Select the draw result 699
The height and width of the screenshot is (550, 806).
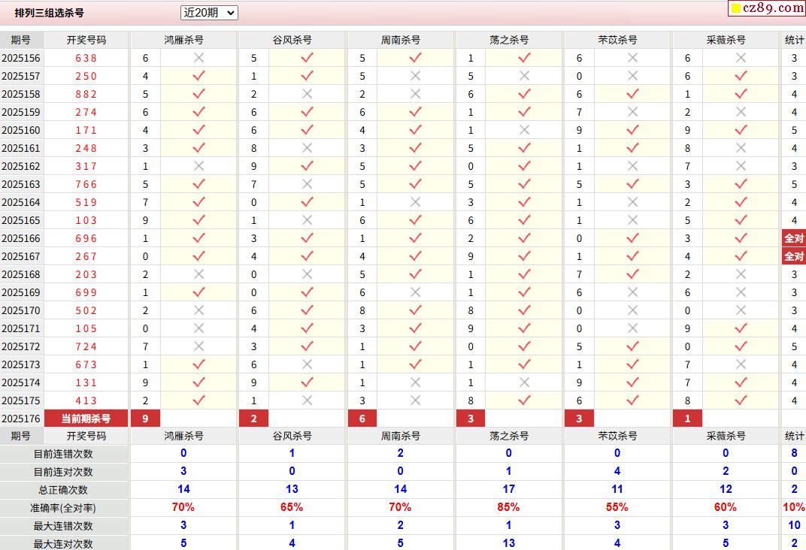[x=86, y=293]
